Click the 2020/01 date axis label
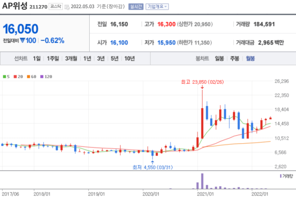The width and height of the screenshot is (296, 200). [x=151, y=194]
